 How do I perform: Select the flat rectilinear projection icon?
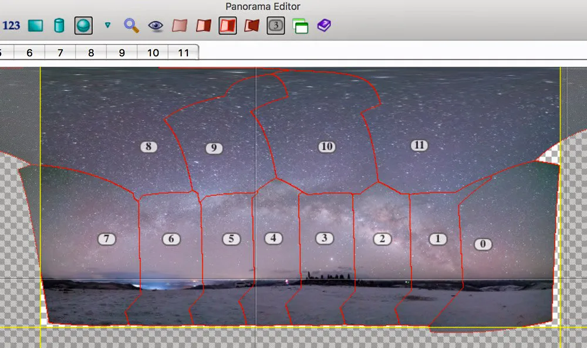point(36,26)
